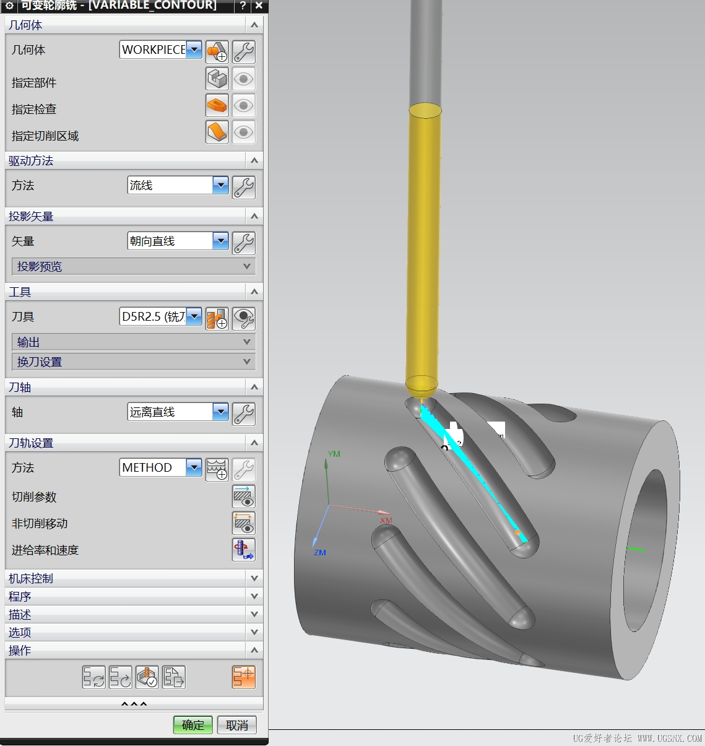Create a new tool next to D5R2.5
The image size is (705, 746).
pyautogui.click(x=217, y=318)
